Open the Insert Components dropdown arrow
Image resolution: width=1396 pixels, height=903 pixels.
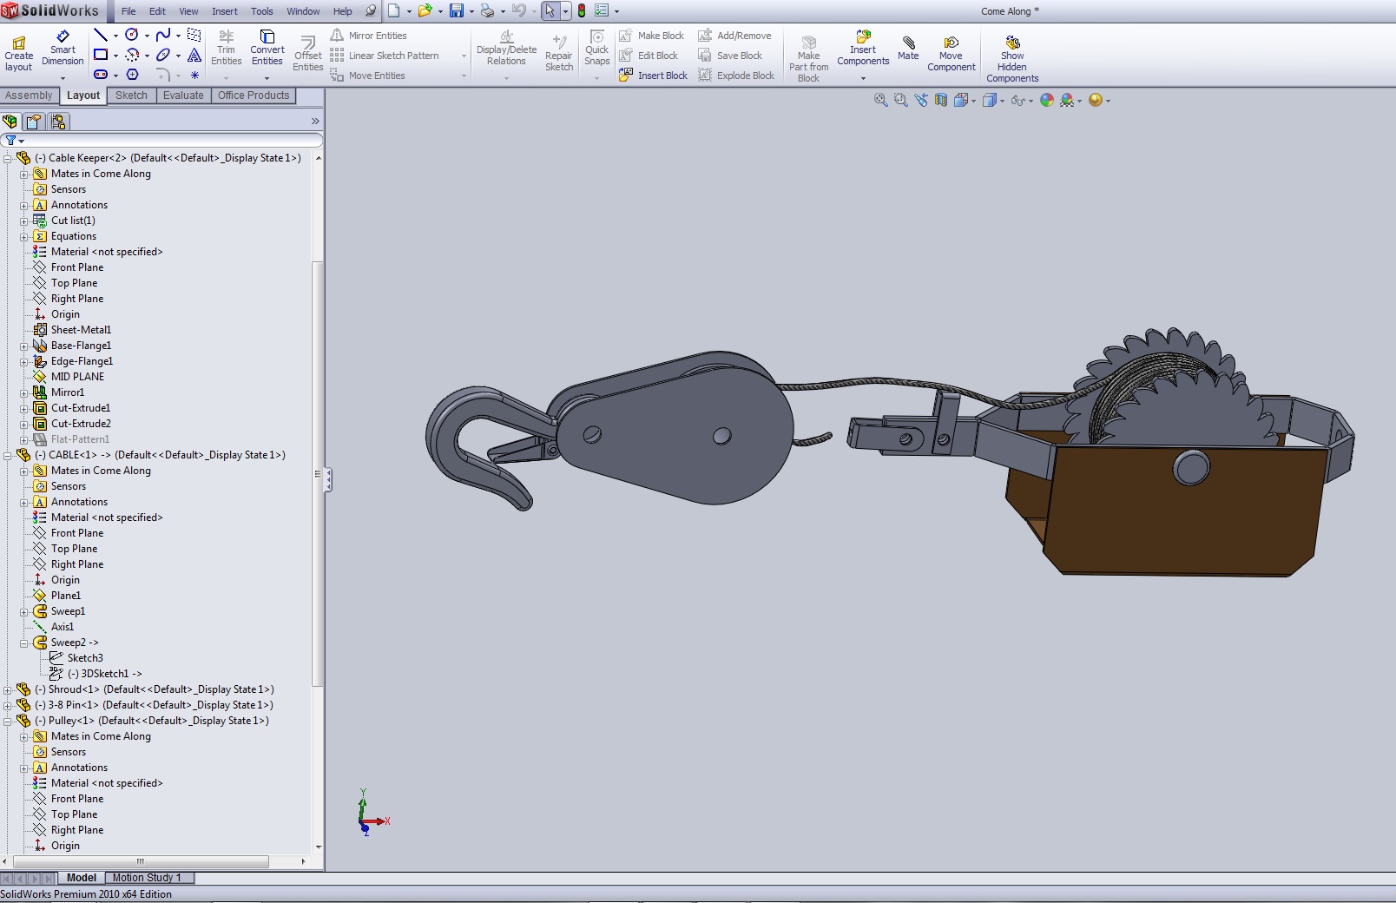863,78
